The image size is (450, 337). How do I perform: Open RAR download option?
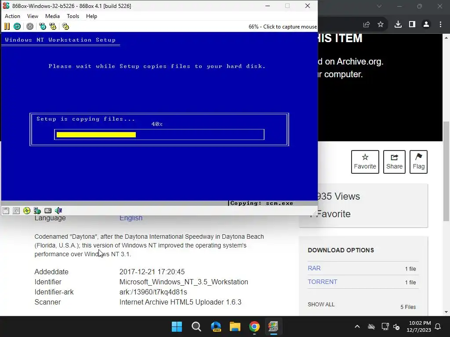(x=314, y=268)
